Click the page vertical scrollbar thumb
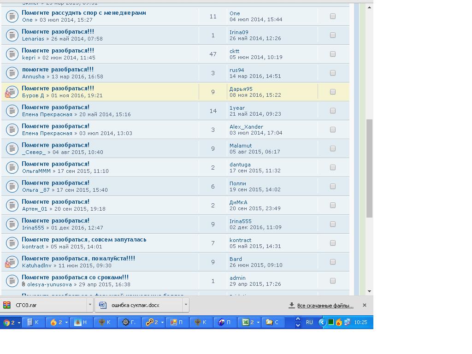 369,168
